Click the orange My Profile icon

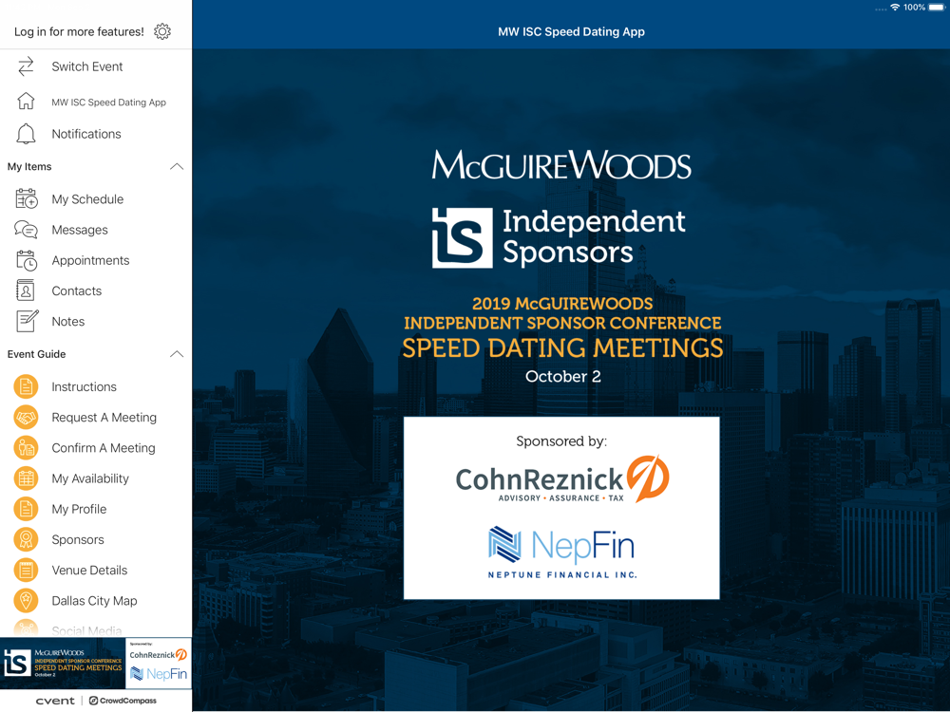point(26,509)
